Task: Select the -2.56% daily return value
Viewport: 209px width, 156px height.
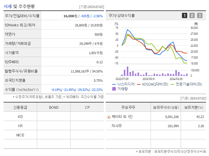Action: [x=98, y=16]
